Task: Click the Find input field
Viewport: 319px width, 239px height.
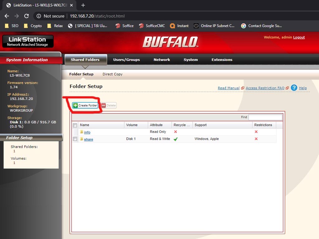Action: 265,117
